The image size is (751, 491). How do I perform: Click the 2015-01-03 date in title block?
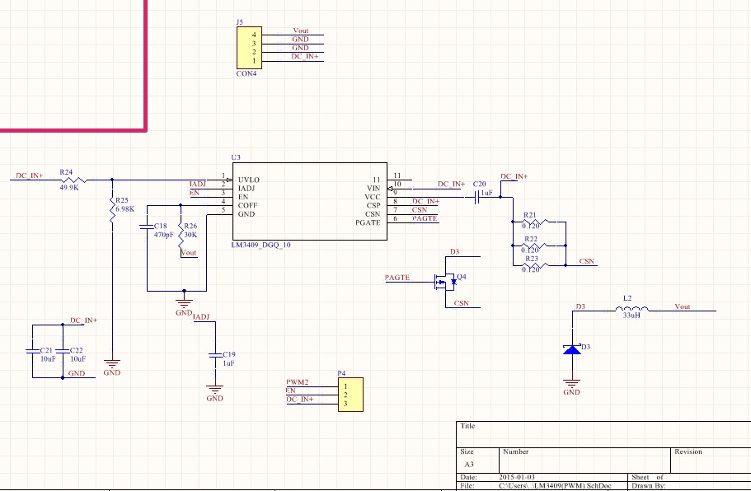pyautogui.click(x=517, y=477)
